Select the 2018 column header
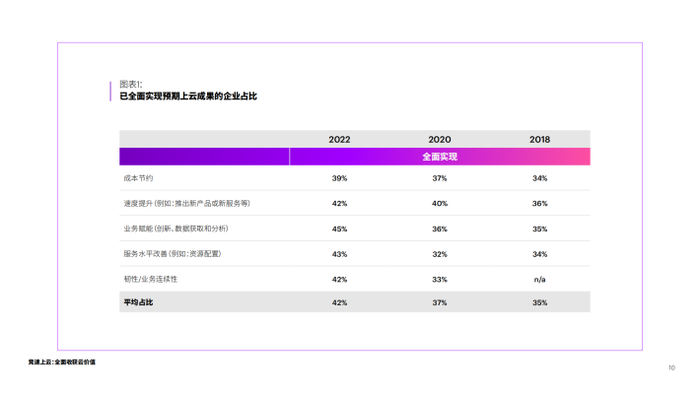Image resolution: width=700 pixels, height=393 pixels. pos(539,140)
